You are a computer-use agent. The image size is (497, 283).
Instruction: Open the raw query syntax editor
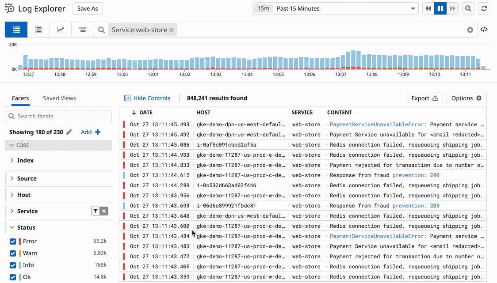pyautogui.click(x=484, y=29)
